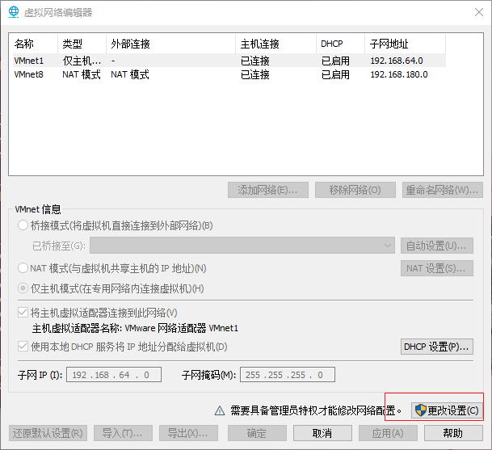The width and height of the screenshot is (492, 450).
Task: Click the Virtual Network Editor globe icon
Action: tap(14, 12)
